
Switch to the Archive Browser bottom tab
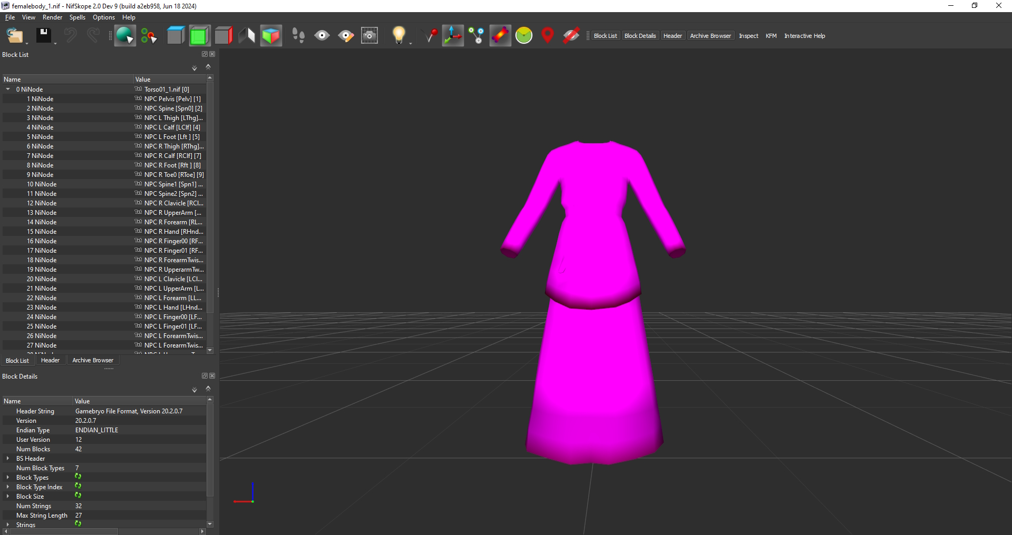[x=93, y=361]
